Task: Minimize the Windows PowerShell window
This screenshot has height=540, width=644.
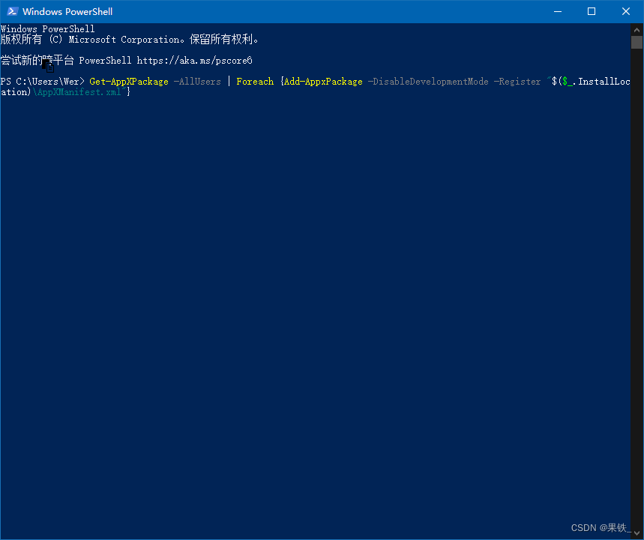Action: click(557, 11)
